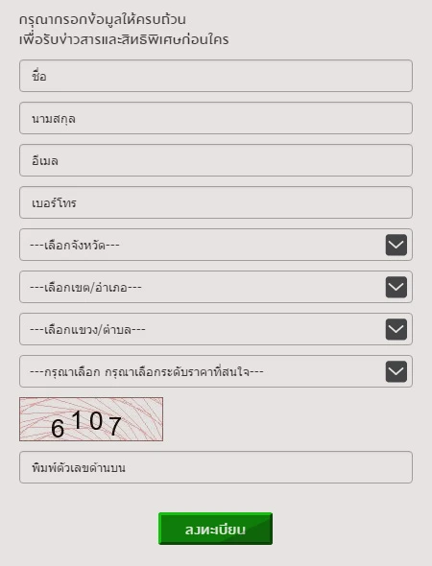Open the ---เลือกเขต/อำเภอ--- dropdown list

[x=216, y=287]
